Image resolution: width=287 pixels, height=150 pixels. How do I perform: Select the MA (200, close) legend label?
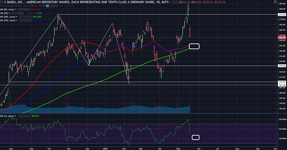coord(8,17)
